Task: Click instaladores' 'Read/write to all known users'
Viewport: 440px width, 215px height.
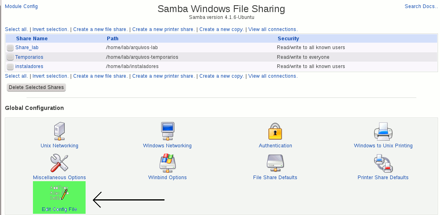Action: tap(311, 66)
